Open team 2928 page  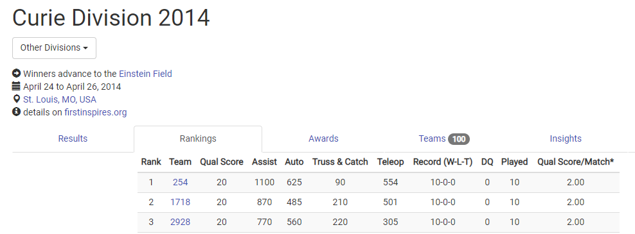coord(180,222)
